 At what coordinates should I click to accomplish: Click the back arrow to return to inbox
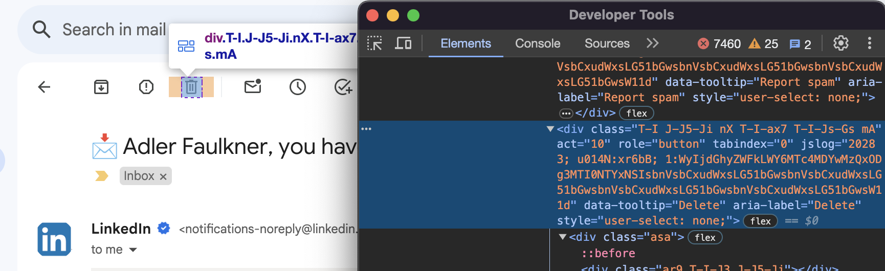pos(45,87)
